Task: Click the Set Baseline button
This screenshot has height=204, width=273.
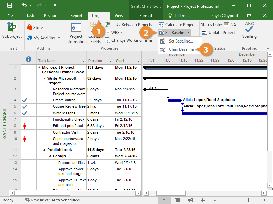Action: (x=174, y=33)
